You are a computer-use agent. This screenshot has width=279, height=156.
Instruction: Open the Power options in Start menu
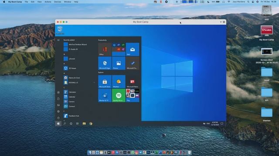(x=58, y=118)
